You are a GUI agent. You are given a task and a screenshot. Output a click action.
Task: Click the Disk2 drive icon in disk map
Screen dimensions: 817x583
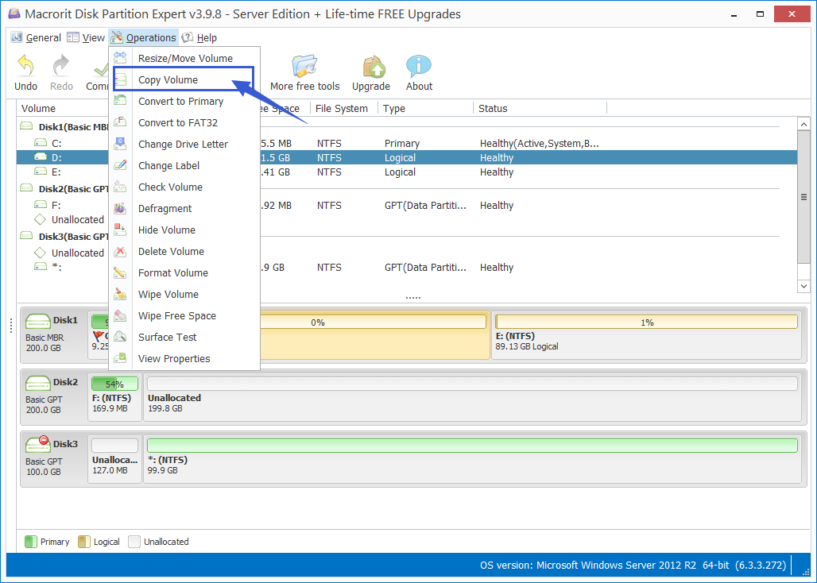click(x=37, y=383)
